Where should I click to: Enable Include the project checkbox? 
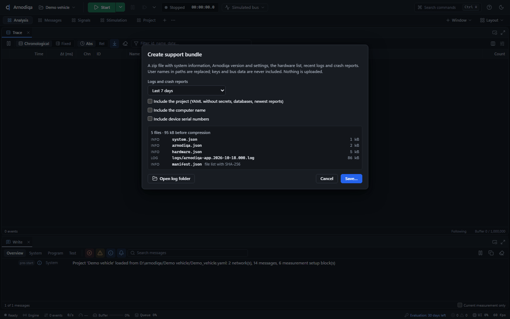150,101
